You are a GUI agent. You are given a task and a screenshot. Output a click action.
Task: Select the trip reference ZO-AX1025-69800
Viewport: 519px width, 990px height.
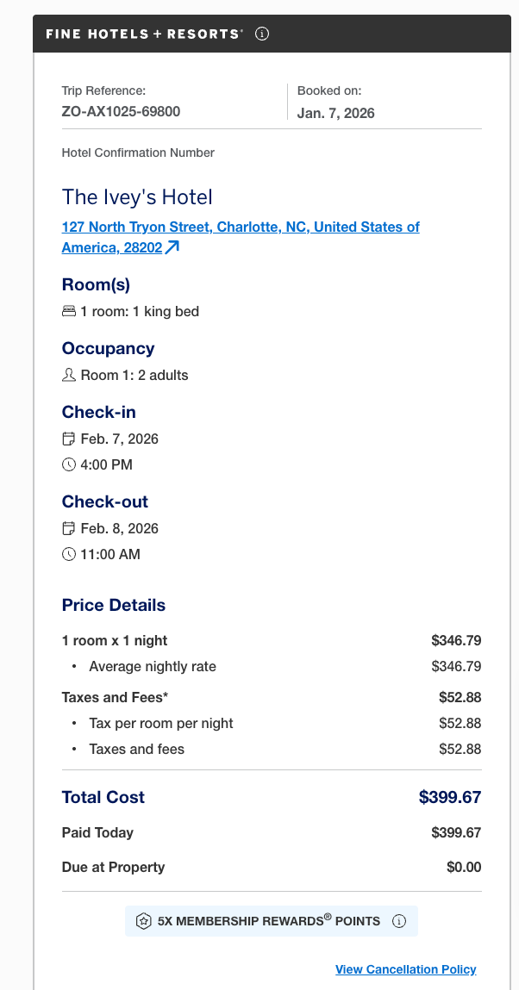tap(121, 112)
